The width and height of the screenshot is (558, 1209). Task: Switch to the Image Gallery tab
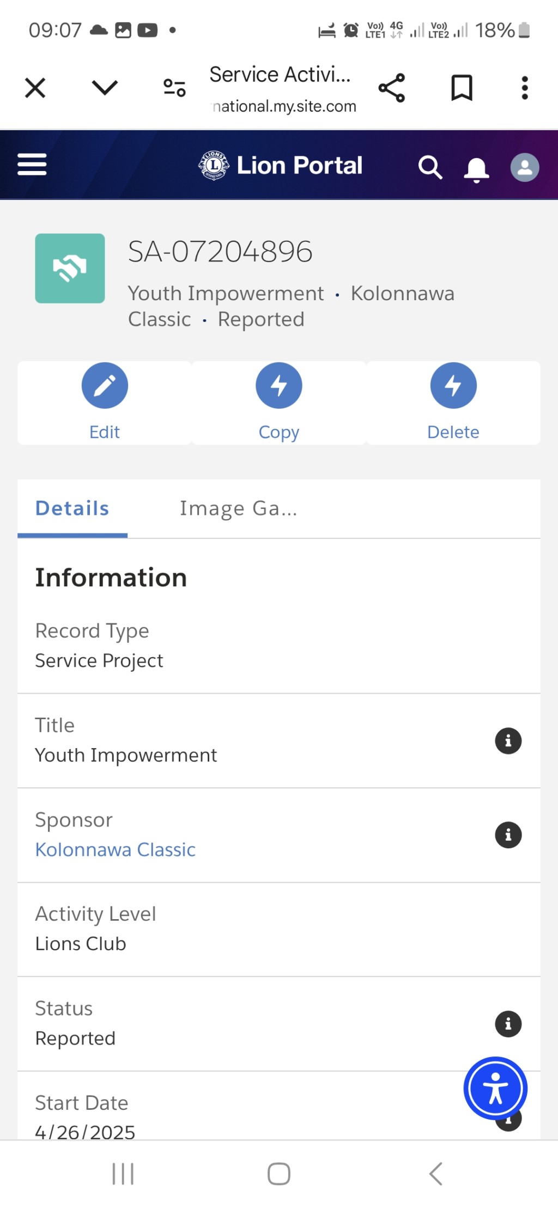click(238, 508)
